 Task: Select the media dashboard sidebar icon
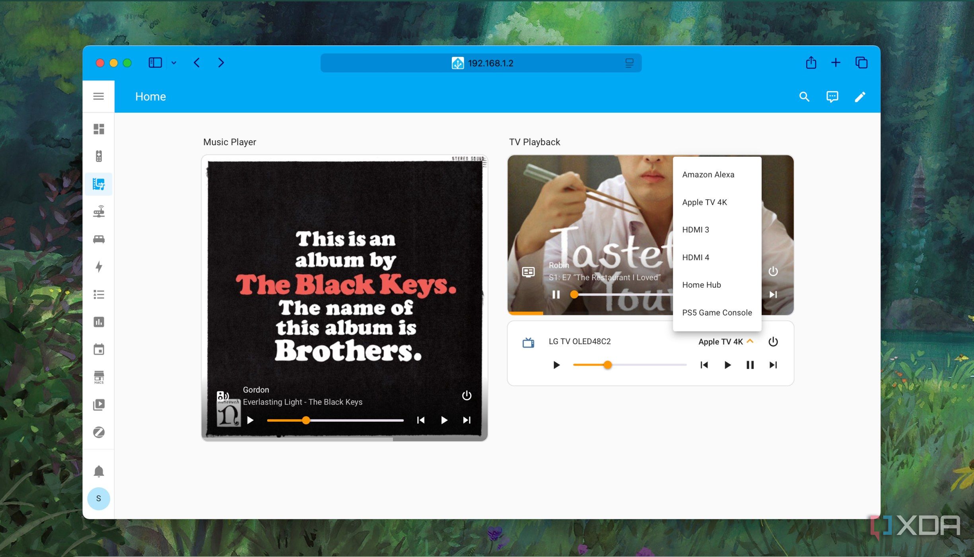tap(99, 184)
